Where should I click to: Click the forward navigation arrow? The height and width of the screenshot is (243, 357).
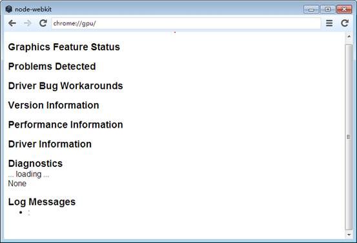click(x=28, y=23)
